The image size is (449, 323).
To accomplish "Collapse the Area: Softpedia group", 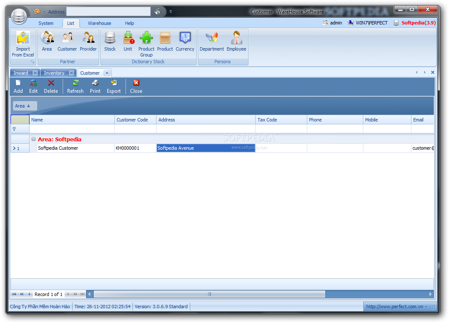I will pos(33,139).
